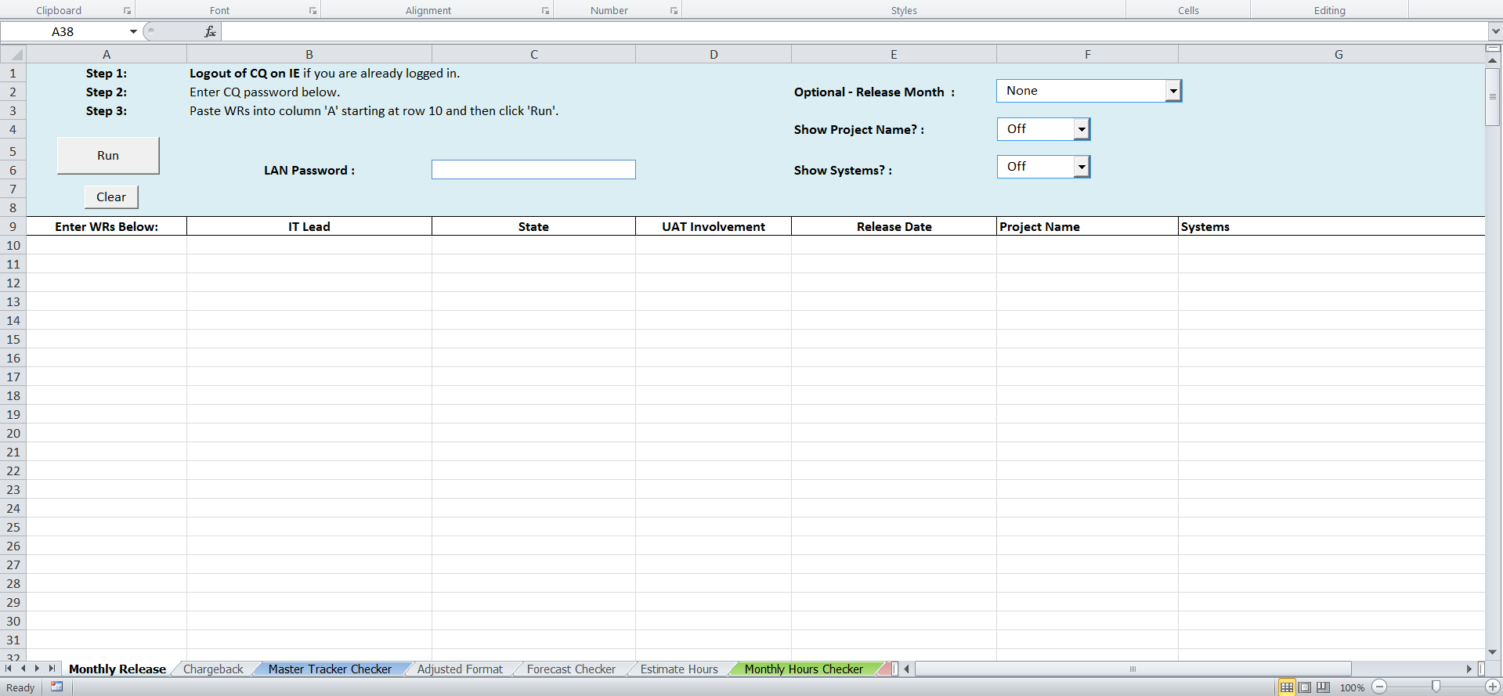Select column A header
This screenshot has width=1503, height=696.
(x=107, y=54)
